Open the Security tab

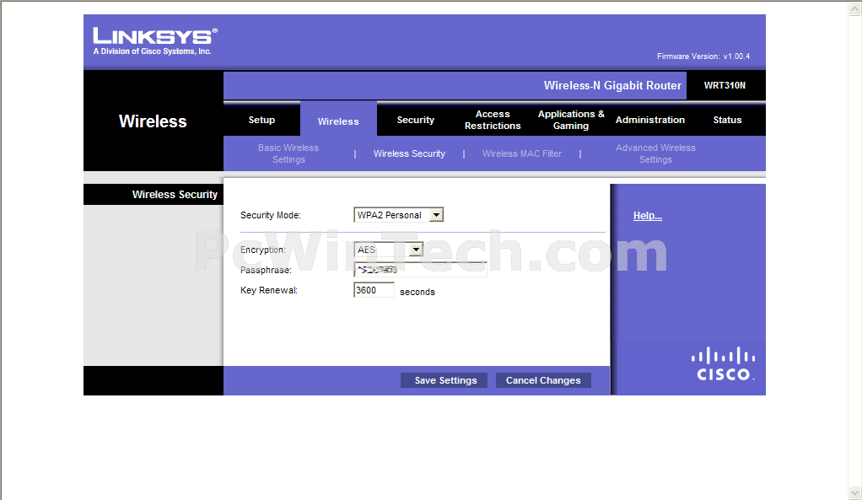pos(416,120)
